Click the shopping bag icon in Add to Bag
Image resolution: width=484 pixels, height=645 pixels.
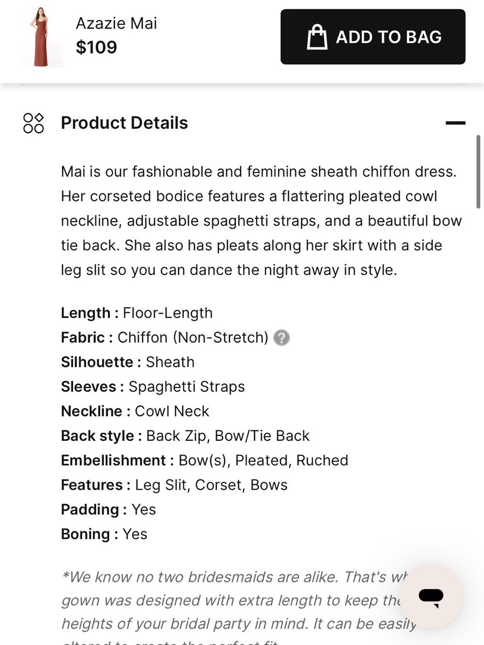(x=317, y=37)
